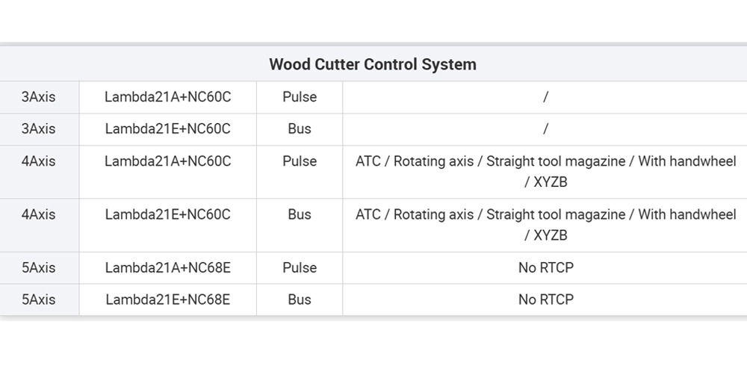The width and height of the screenshot is (747, 366).
Task: Select the 4Axis Pulse row label
Action: [x=39, y=161]
